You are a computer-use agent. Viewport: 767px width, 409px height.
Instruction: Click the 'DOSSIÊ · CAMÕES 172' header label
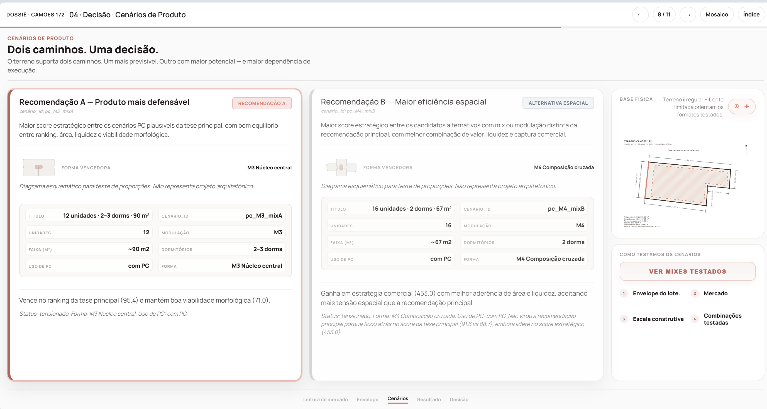point(35,14)
